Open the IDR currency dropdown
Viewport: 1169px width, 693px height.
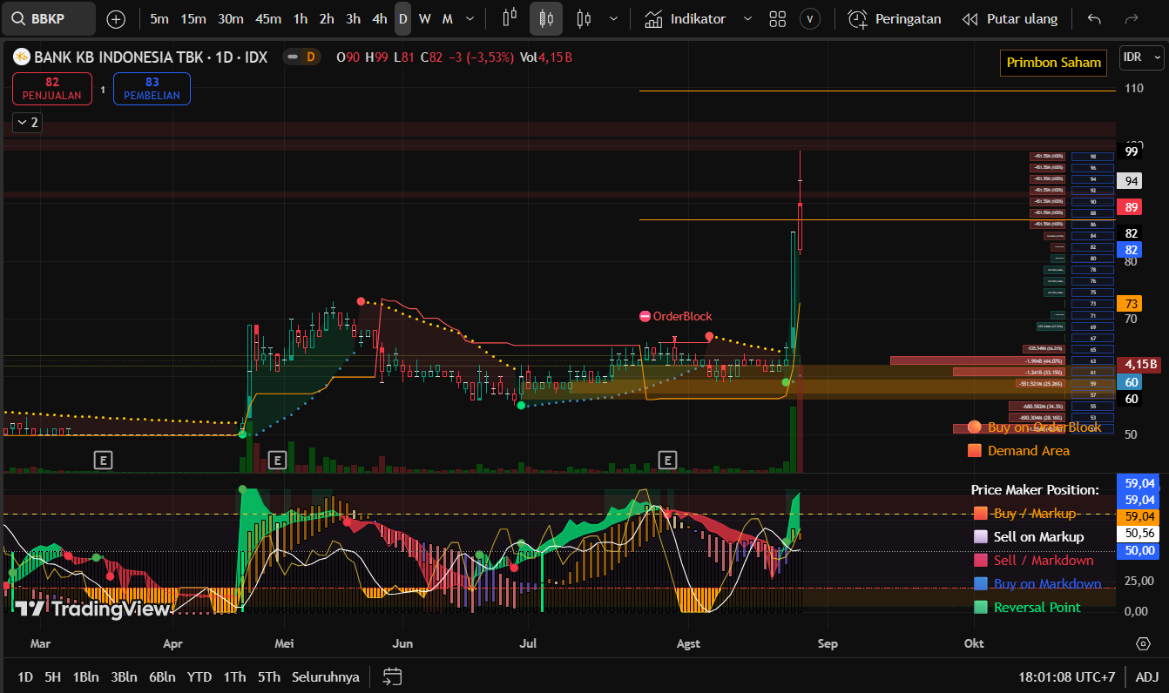click(x=1142, y=57)
